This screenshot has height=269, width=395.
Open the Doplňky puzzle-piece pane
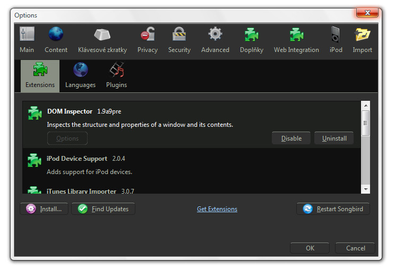point(252,40)
